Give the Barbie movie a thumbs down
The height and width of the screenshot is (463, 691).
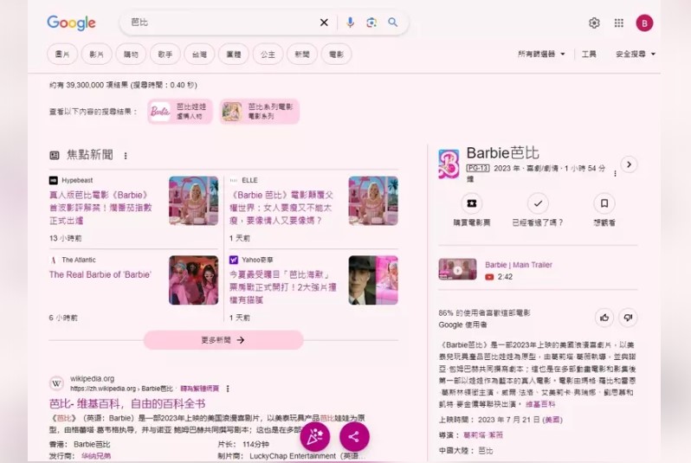coord(628,318)
